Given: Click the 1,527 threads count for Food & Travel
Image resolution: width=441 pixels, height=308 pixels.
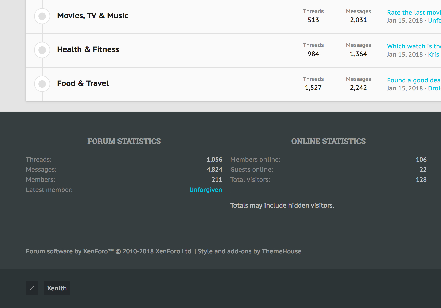Looking at the screenshot, I should pos(313,88).
